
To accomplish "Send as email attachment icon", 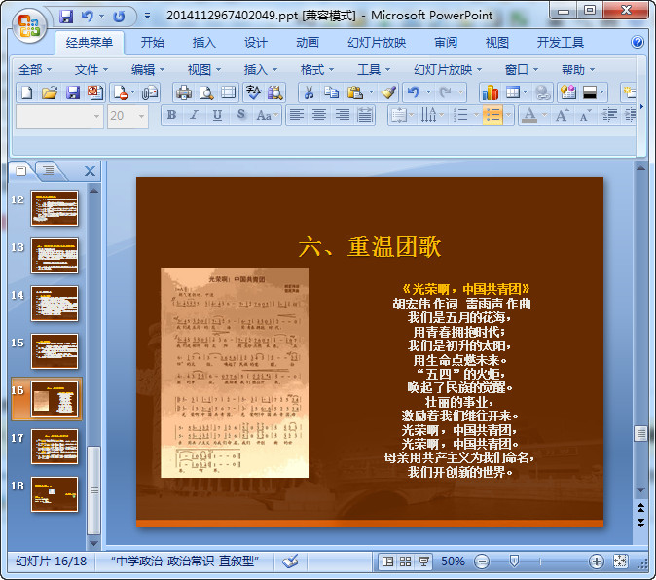I will [149, 92].
